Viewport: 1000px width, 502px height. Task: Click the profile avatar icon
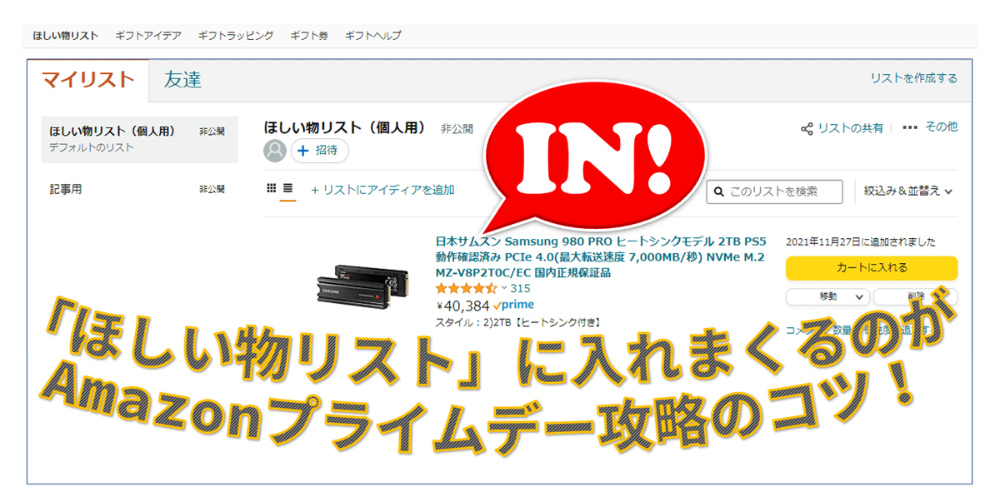pos(275,151)
